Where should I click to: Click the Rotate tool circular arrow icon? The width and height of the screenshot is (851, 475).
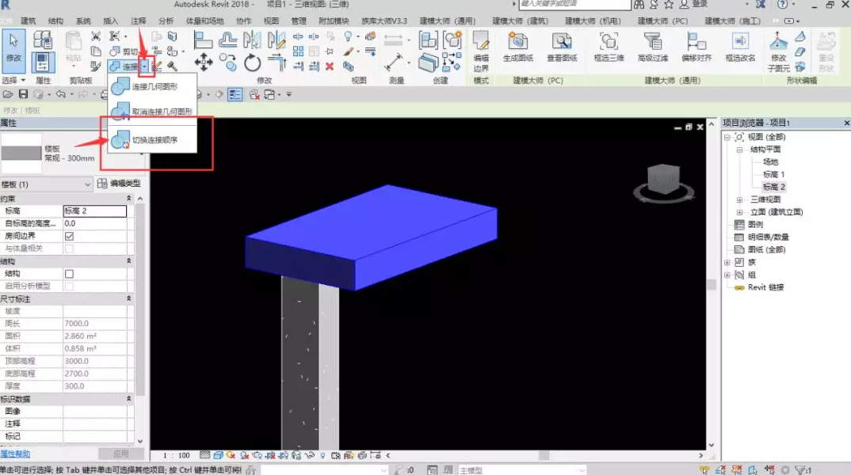pyautogui.click(x=253, y=62)
